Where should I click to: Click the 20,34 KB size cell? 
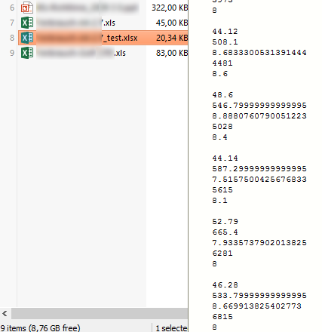tap(172, 38)
